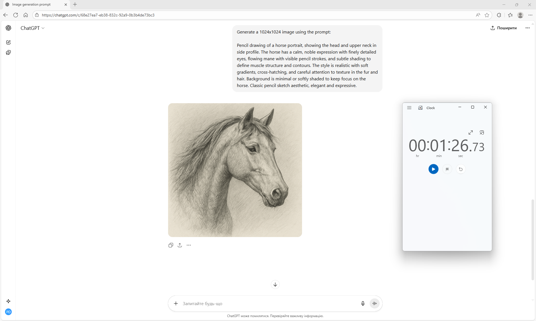Screen dimensions: 536x321
Task: Open more options below the image
Action: pyautogui.click(x=189, y=245)
